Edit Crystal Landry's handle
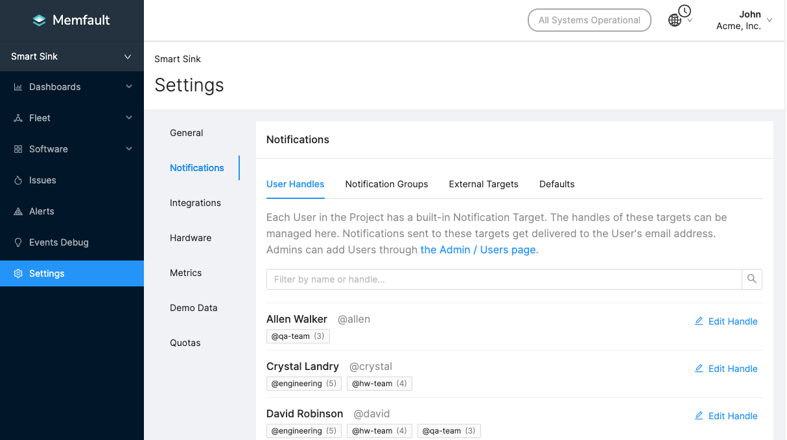Image resolution: width=787 pixels, height=440 pixels. [x=726, y=369]
